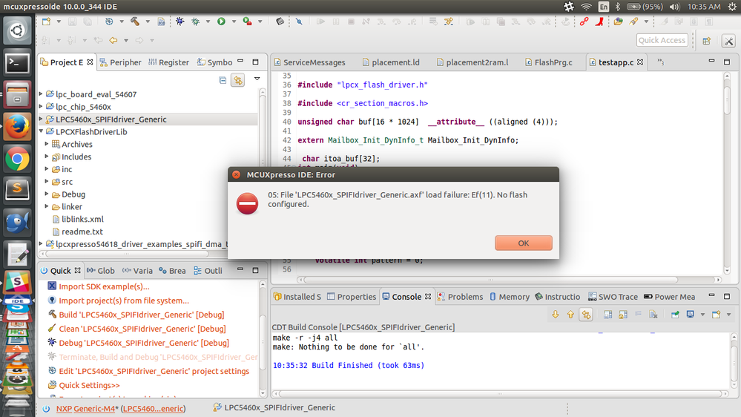Collapse the LPCXFlashDriverLib project
741x417 pixels.
(41, 131)
